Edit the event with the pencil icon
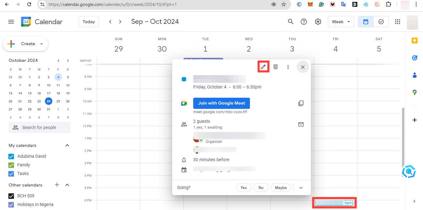423x210 pixels. tap(263, 67)
